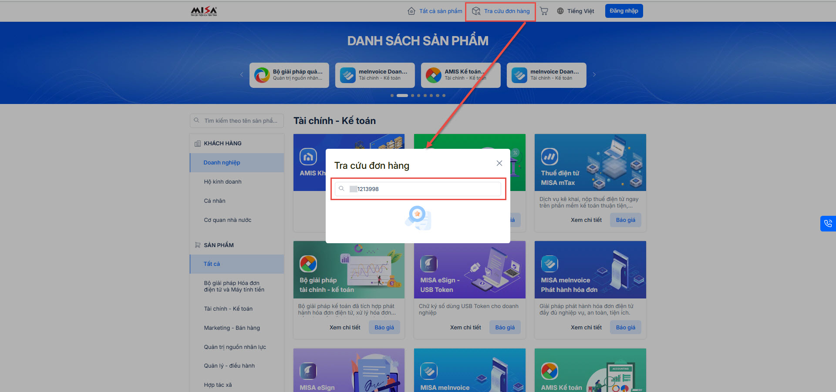
Task: Show previous products with the carousel left chevron
Action: tap(242, 74)
